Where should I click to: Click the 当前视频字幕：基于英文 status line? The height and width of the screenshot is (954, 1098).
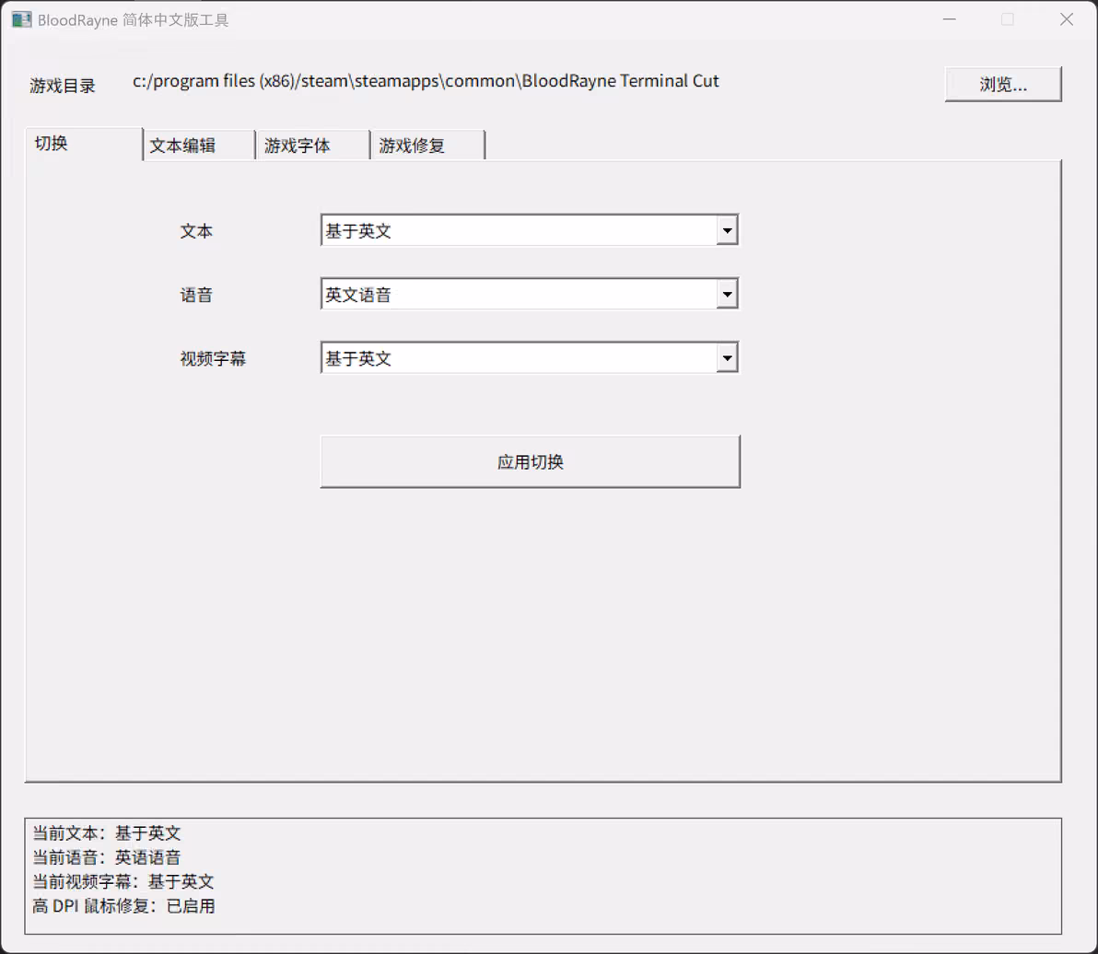123,882
